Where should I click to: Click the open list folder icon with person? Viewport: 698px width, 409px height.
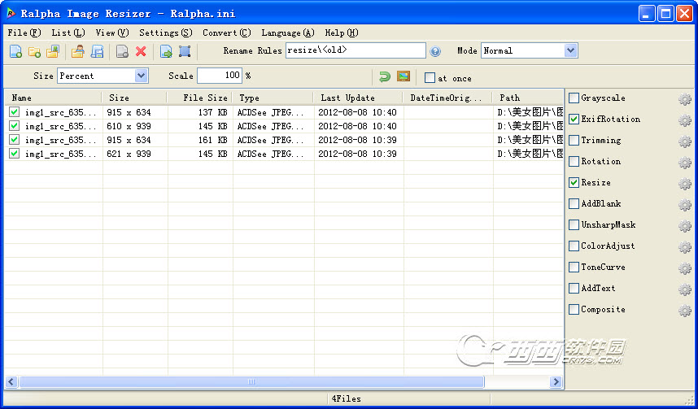78,51
